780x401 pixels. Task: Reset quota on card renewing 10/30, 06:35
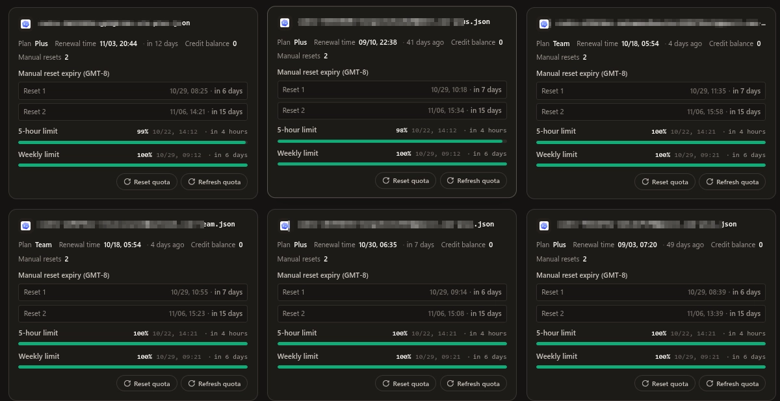[406, 383]
